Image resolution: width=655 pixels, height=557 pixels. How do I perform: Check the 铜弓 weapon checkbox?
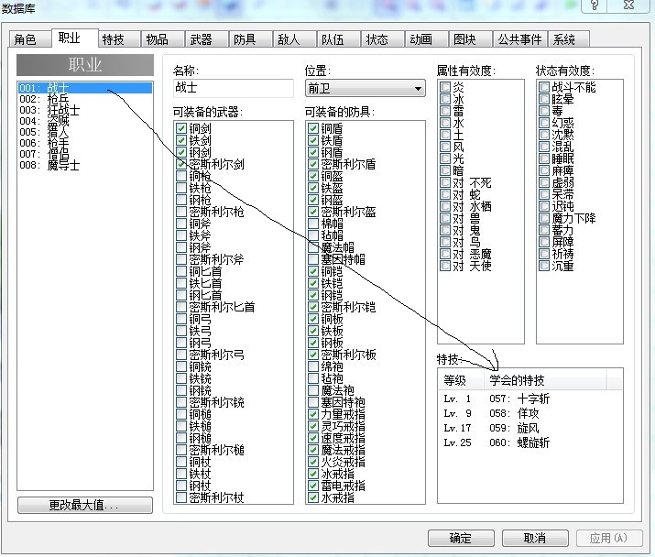tap(181, 319)
